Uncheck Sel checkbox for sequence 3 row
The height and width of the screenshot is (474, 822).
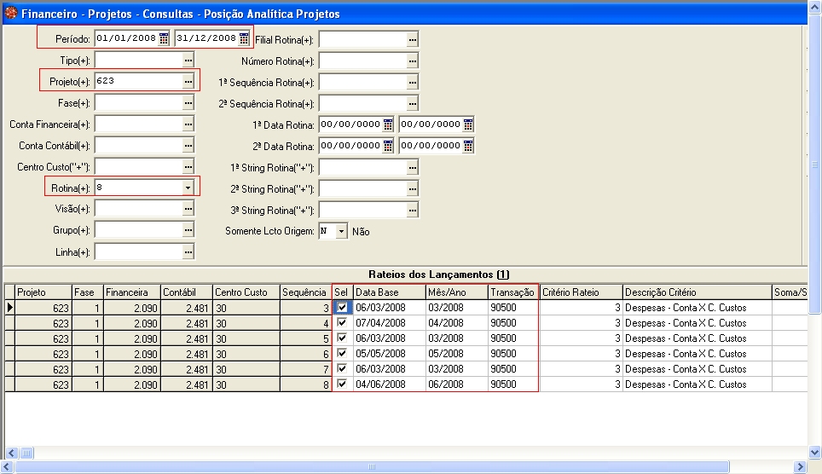[x=342, y=308]
